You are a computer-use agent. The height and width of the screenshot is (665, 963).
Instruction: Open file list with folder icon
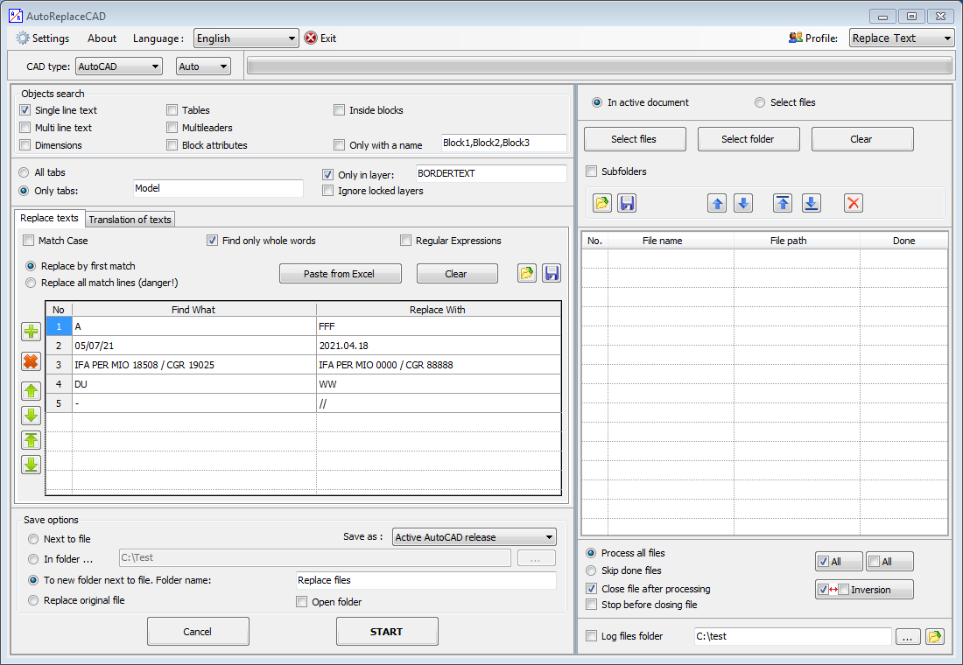pyautogui.click(x=602, y=203)
